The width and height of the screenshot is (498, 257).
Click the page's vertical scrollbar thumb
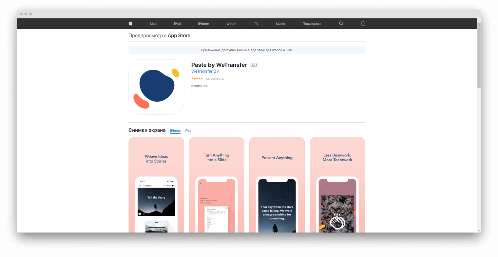click(x=479, y=55)
